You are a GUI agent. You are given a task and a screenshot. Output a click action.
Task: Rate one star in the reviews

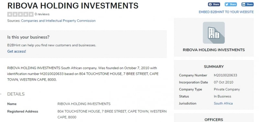pos(10,14)
